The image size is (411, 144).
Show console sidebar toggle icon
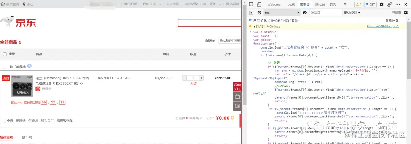click(x=251, y=13)
